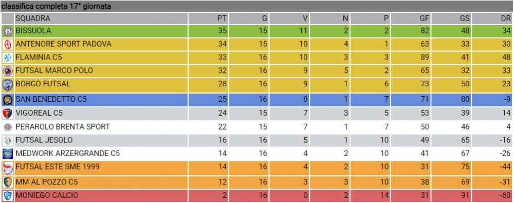The width and height of the screenshot is (514, 203).
Task: Click the Borgo Futsal shield icon
Action: 7,85
